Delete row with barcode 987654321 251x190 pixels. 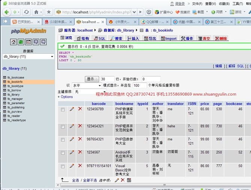pos(80,139)
